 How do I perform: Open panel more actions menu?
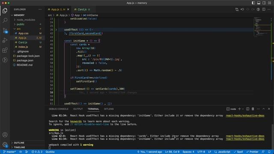(x=258, y=109)
